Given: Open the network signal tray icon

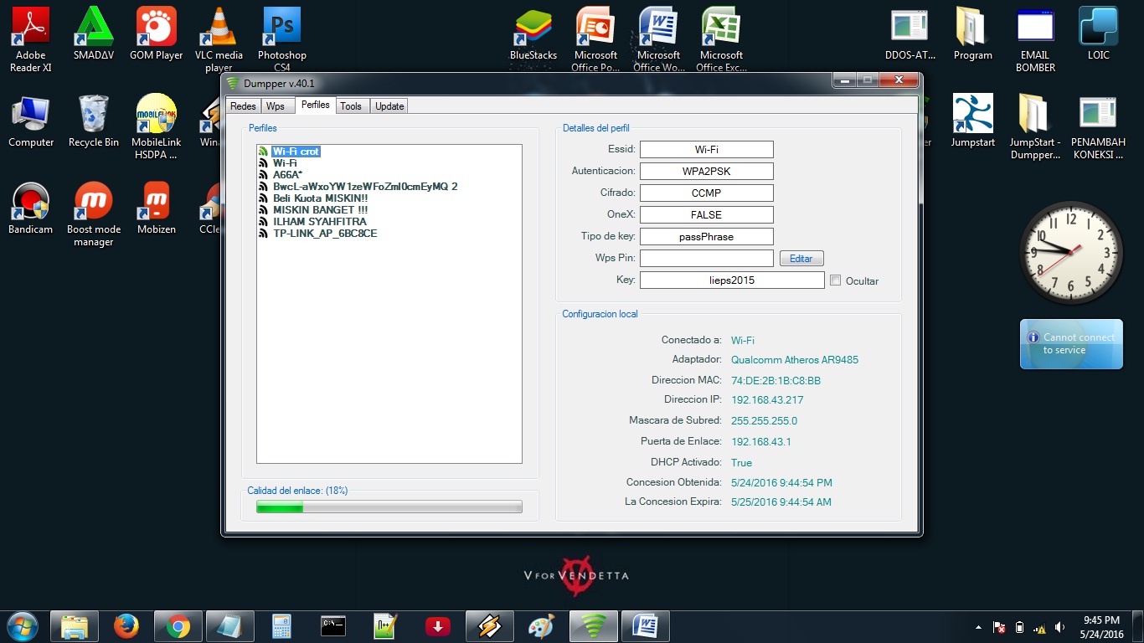Looking at the screenshot, I should tap(1039, 627).
